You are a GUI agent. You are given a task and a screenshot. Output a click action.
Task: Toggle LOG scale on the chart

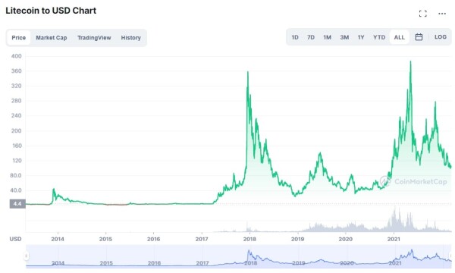440,37
